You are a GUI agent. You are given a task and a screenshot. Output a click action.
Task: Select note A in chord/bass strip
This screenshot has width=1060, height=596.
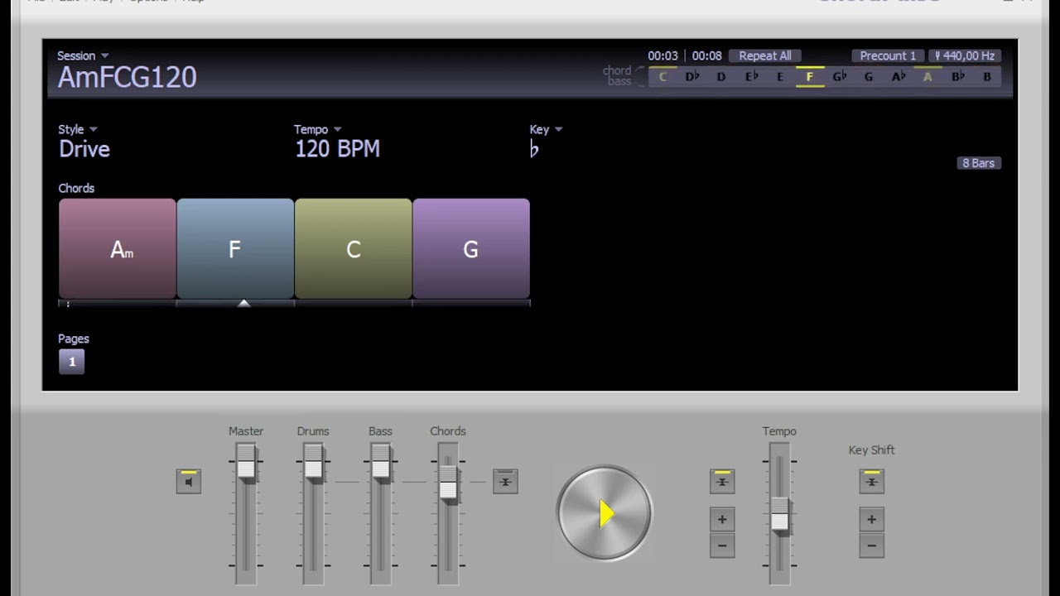pos(927,77)
